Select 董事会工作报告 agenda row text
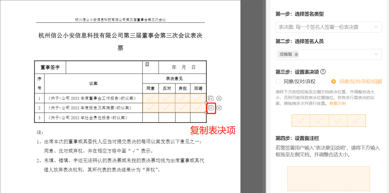The height and width of the screenshot is (193, 389). [x=92, y=98]
